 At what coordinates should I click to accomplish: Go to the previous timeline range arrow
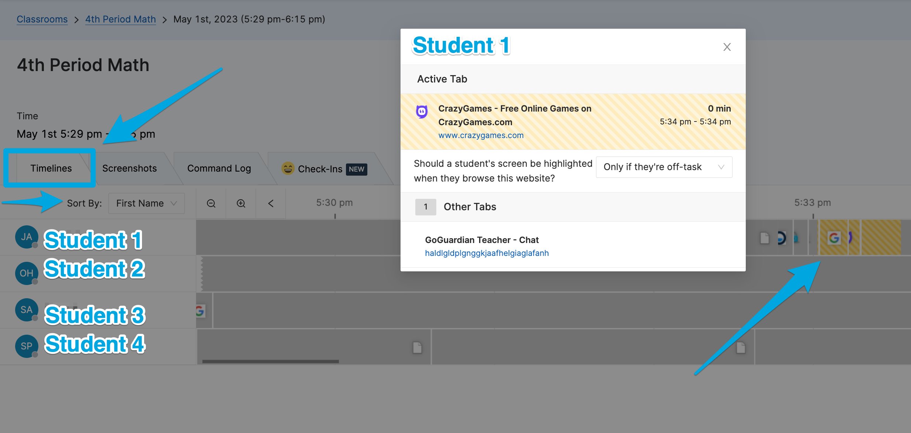(x=271, y=203)
